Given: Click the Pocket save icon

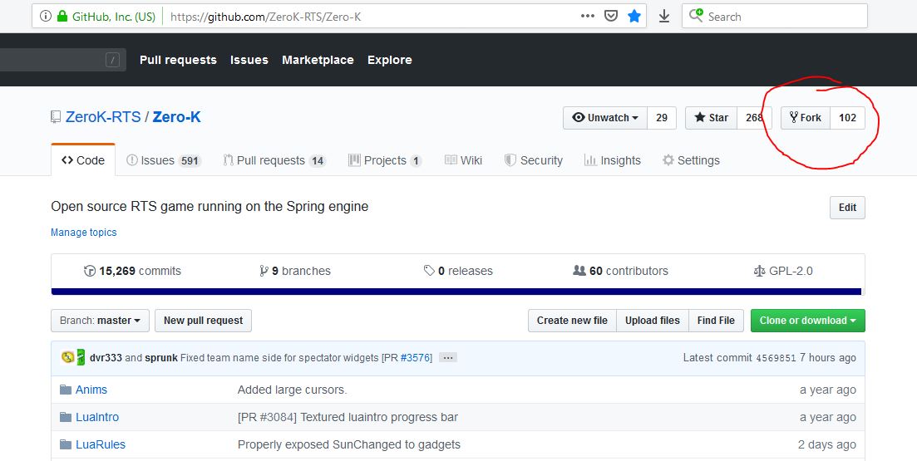Looking at the screenshot, I should [610, 17].
